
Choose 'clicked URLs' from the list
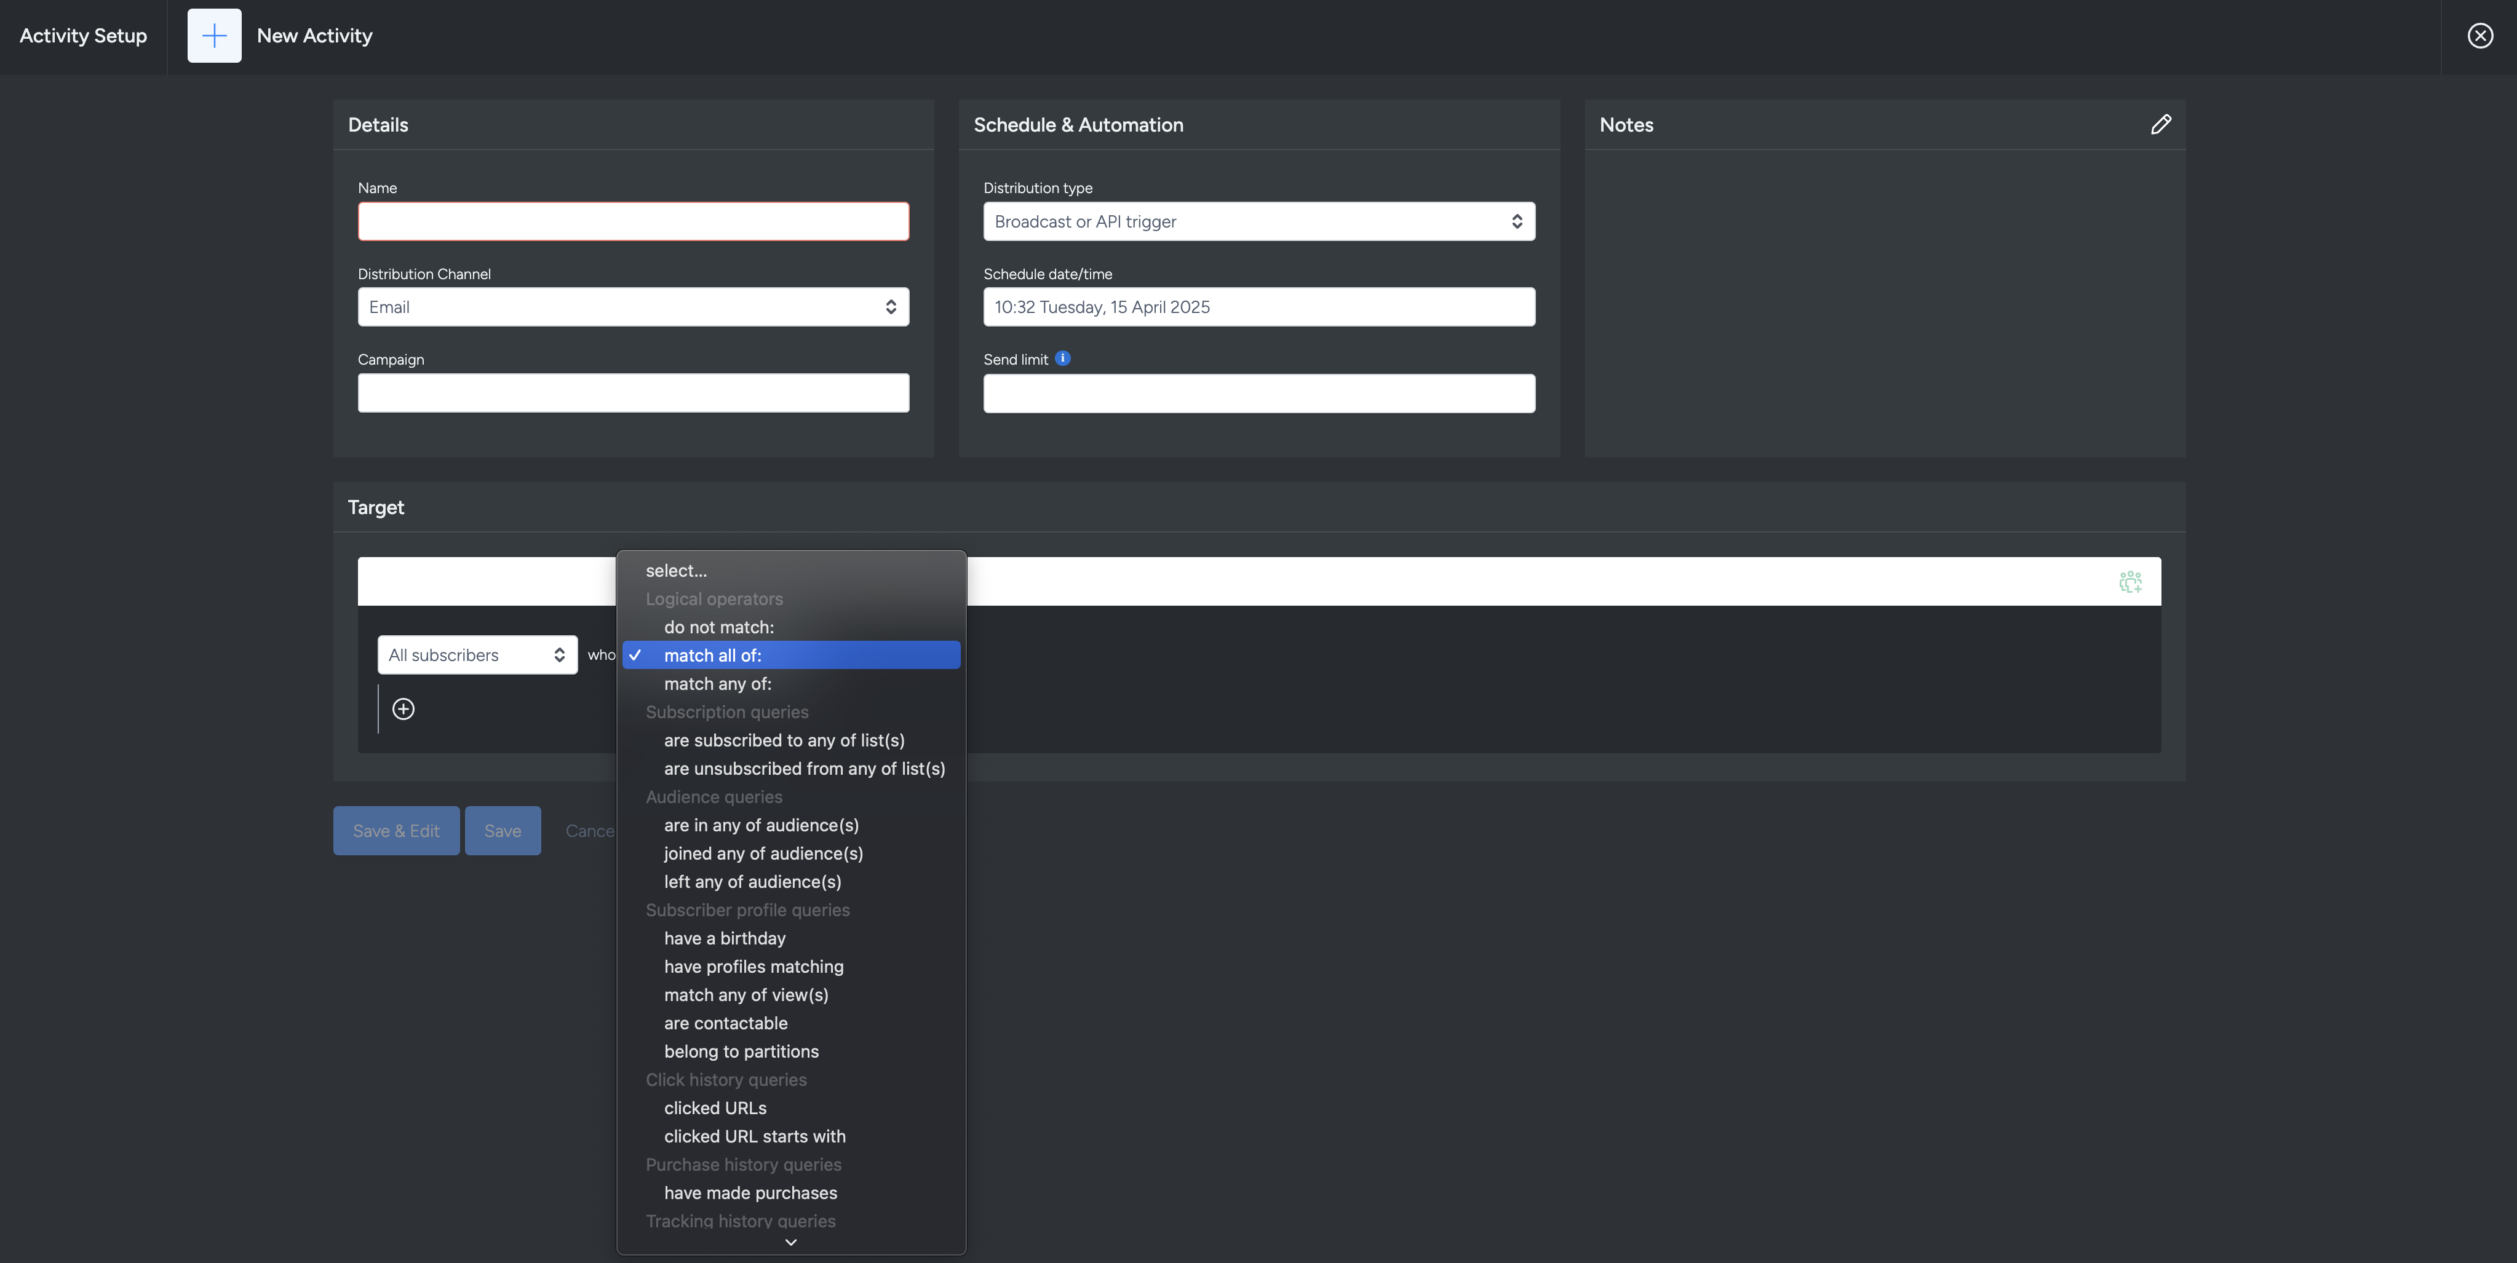[x=714, y=1109]
